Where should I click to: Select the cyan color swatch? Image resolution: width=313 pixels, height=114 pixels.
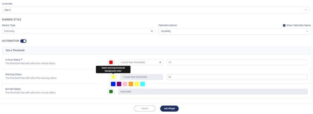point(142,84)
